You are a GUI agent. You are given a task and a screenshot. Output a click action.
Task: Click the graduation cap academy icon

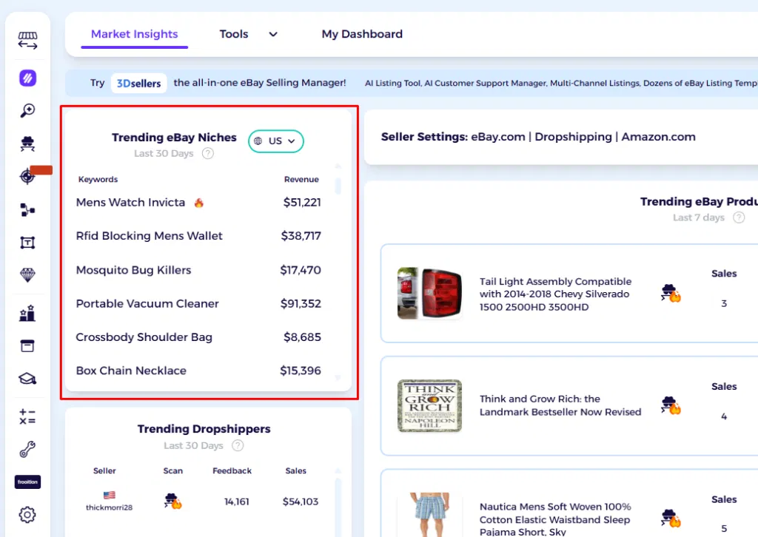coord(27,378)
